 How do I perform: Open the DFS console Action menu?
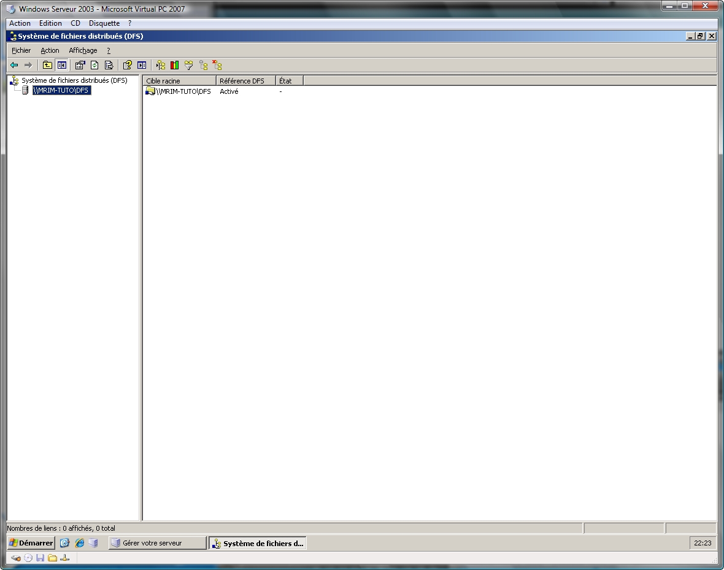point(50,50)
